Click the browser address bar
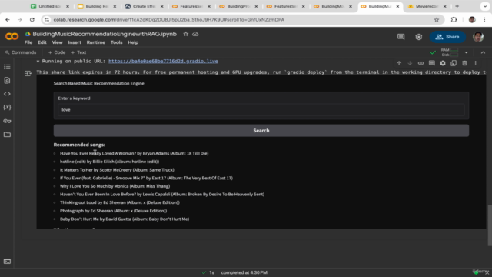The image size is (492, 277). coord(241,19)
